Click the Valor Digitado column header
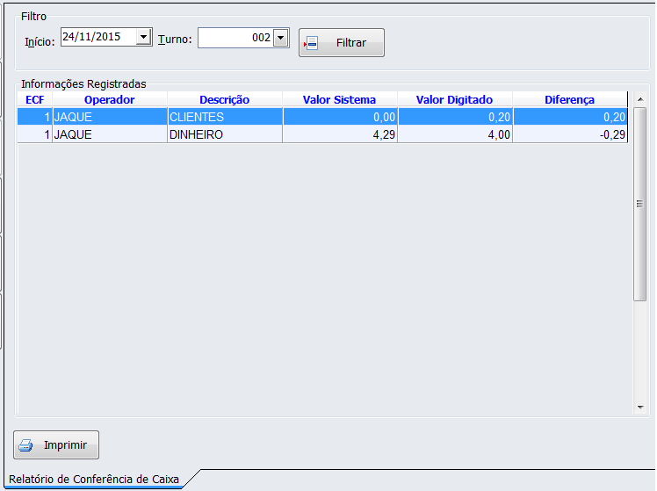657x491 pixels. point(454,100)
